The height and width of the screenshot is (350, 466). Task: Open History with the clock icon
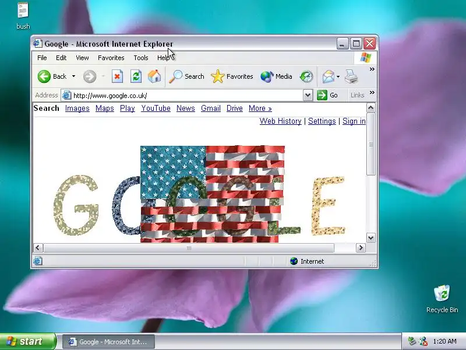pos(306,76)
